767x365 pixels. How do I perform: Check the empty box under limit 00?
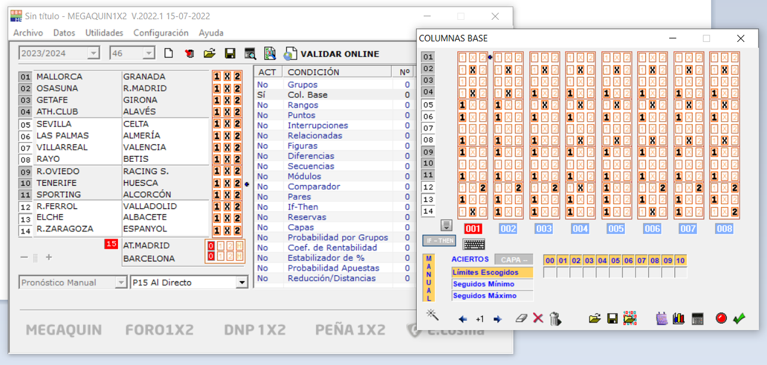[550, 273]
